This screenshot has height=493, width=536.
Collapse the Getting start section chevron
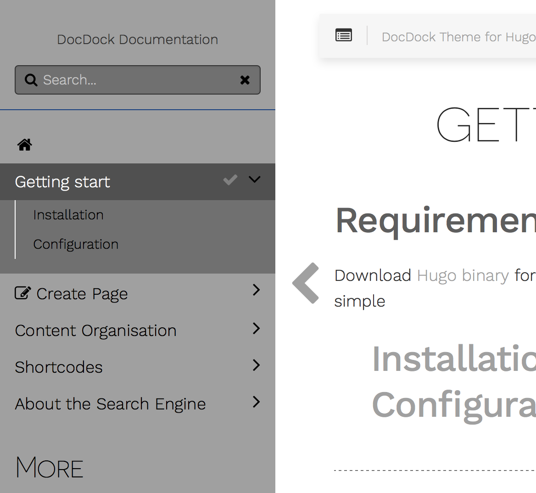pyautogui.click(x=254, y=179)
